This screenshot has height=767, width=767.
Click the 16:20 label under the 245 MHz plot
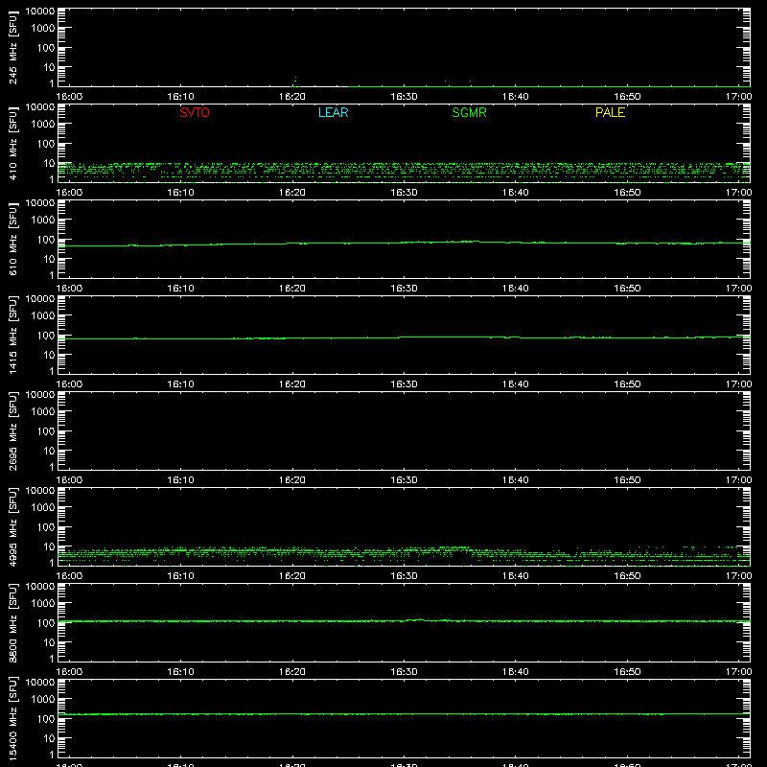pos(292,97)
